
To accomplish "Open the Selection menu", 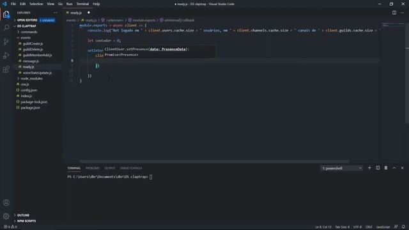I will (x=36, y=4).
